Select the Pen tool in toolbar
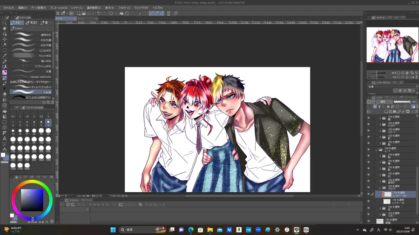This screenshot has width=419, height=235. (5, 61)
